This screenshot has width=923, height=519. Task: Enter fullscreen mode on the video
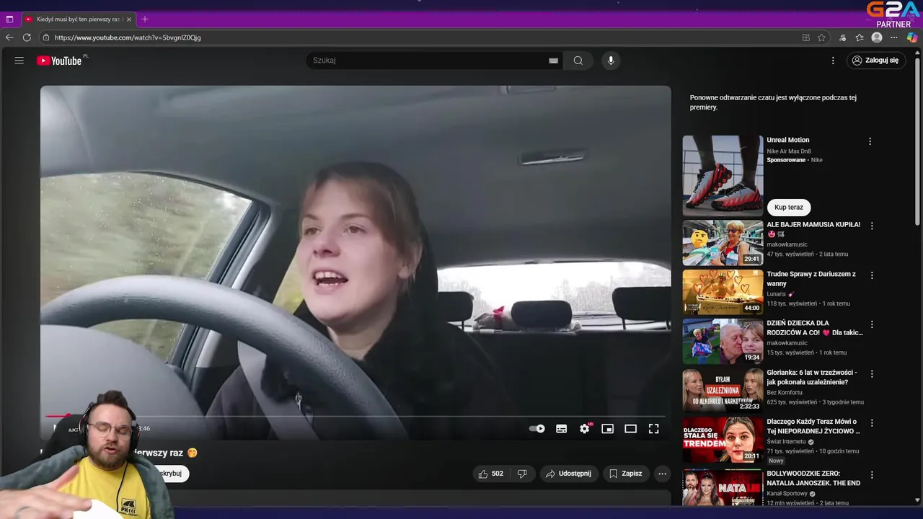[x=653, y=428]
